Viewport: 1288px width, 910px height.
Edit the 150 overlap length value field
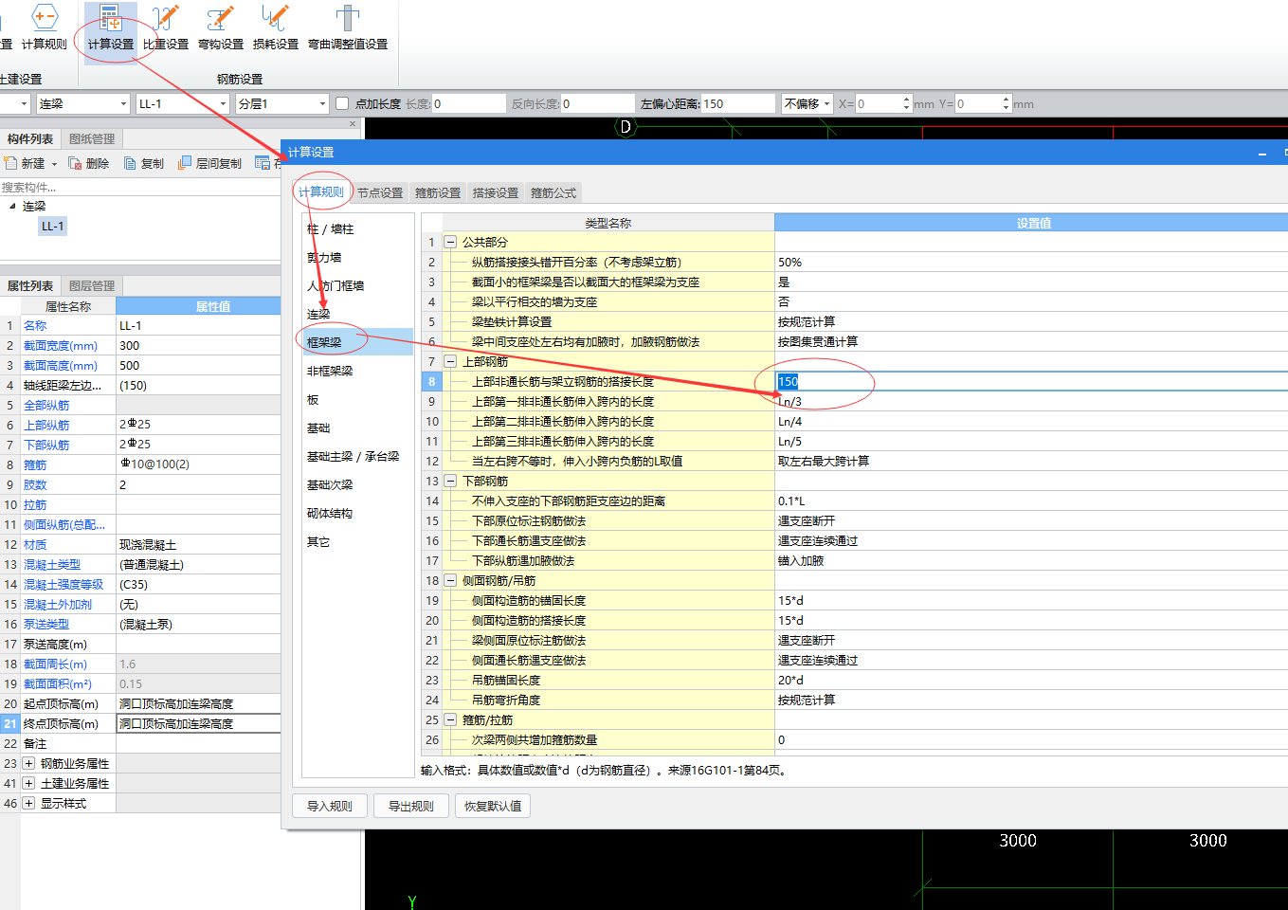coord(1031,381)
